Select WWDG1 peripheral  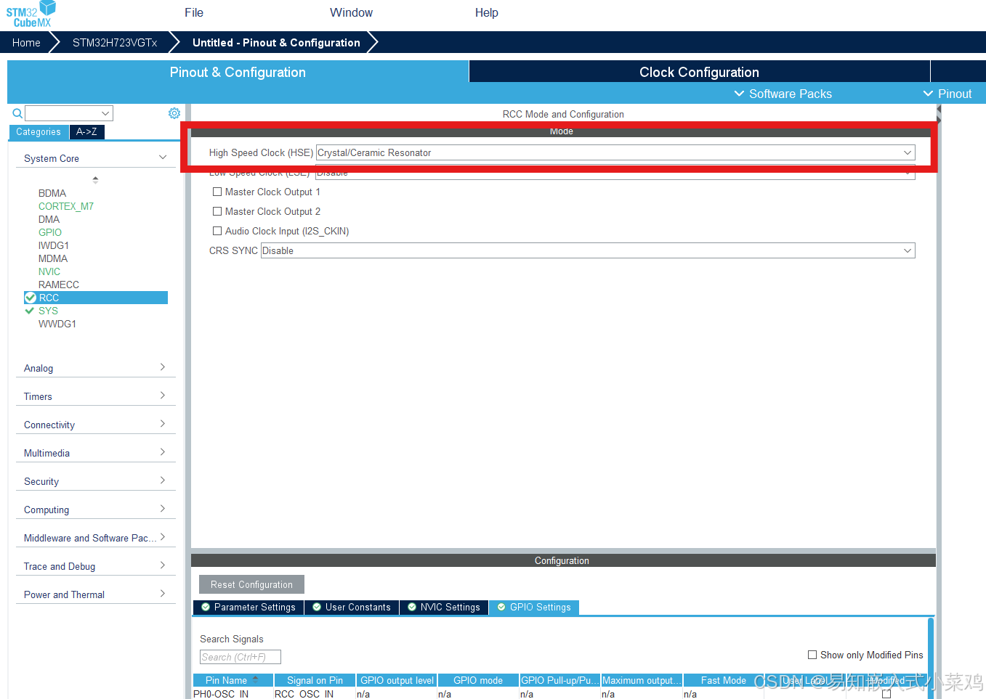pos(57,324)
